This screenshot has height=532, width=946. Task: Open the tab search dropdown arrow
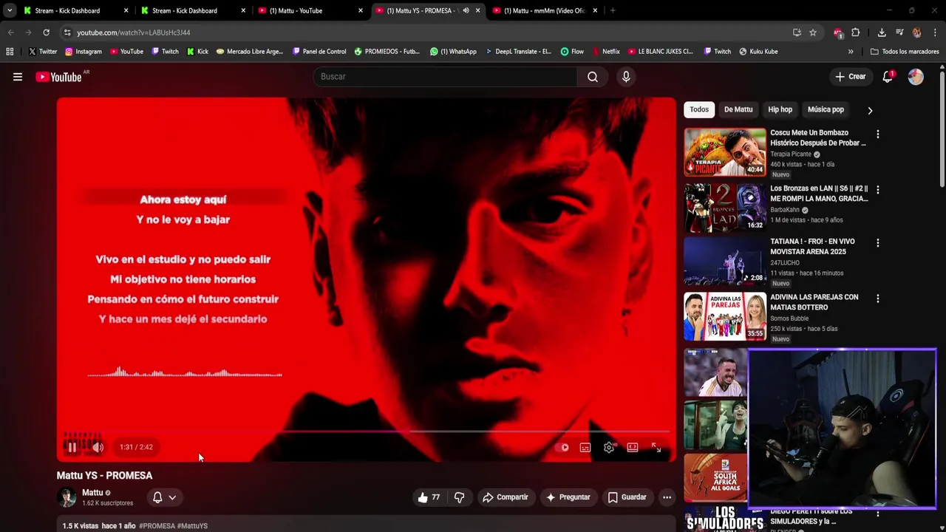click(x=9, y=10)
